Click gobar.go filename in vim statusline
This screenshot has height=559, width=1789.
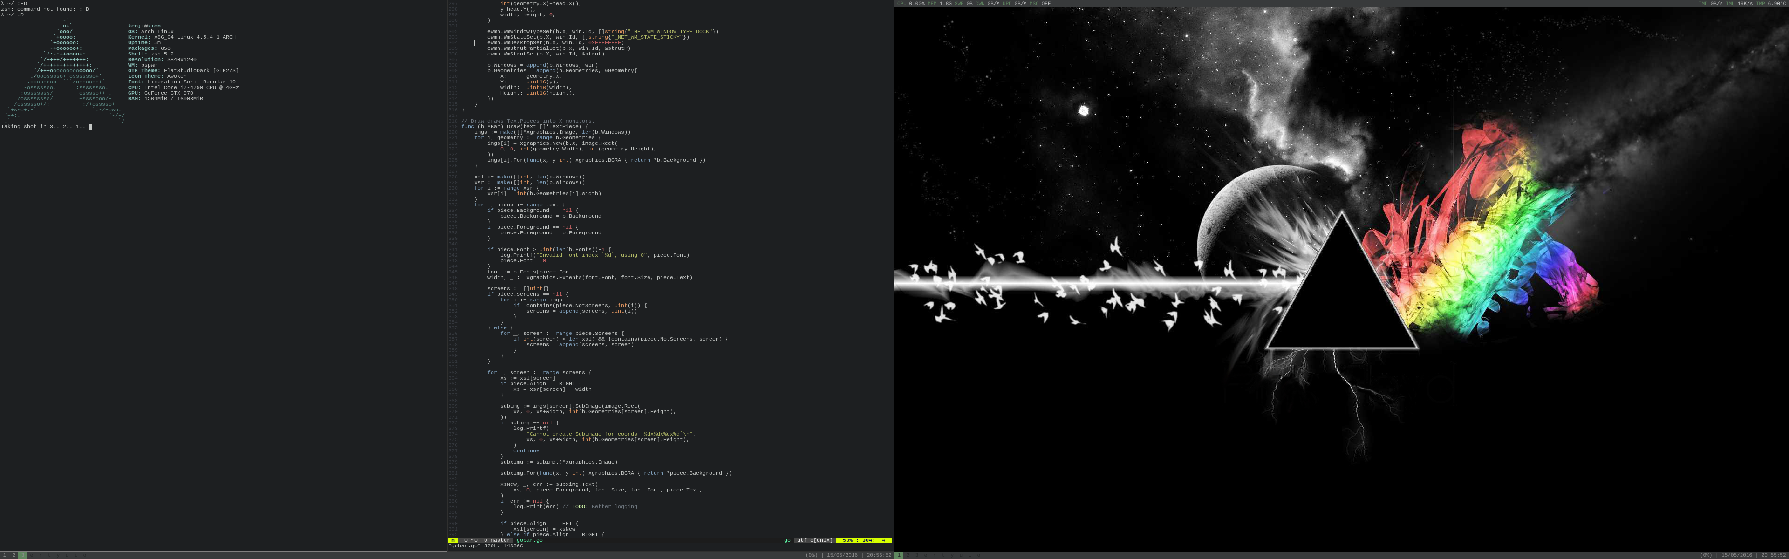pyautogui.click(x=529, y=539)
